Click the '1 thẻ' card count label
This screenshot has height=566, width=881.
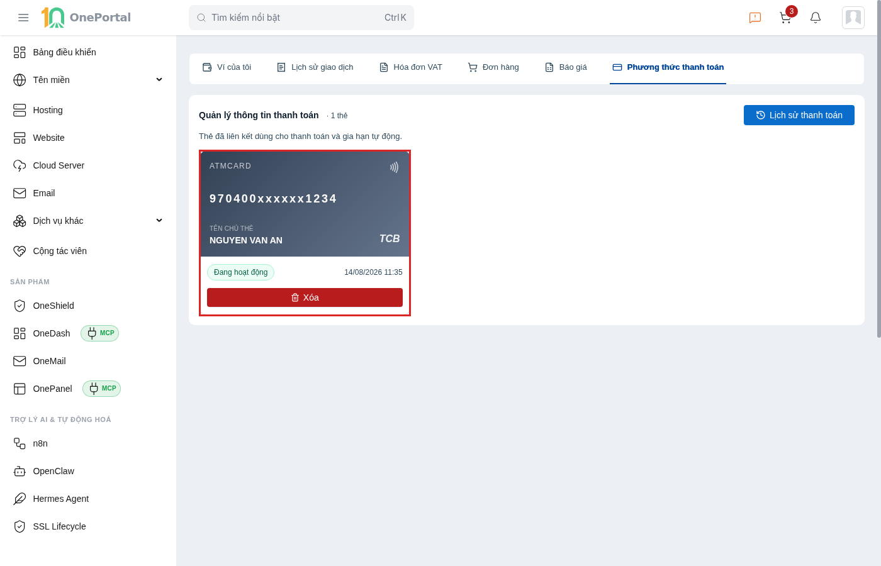(x=337, y=116)
